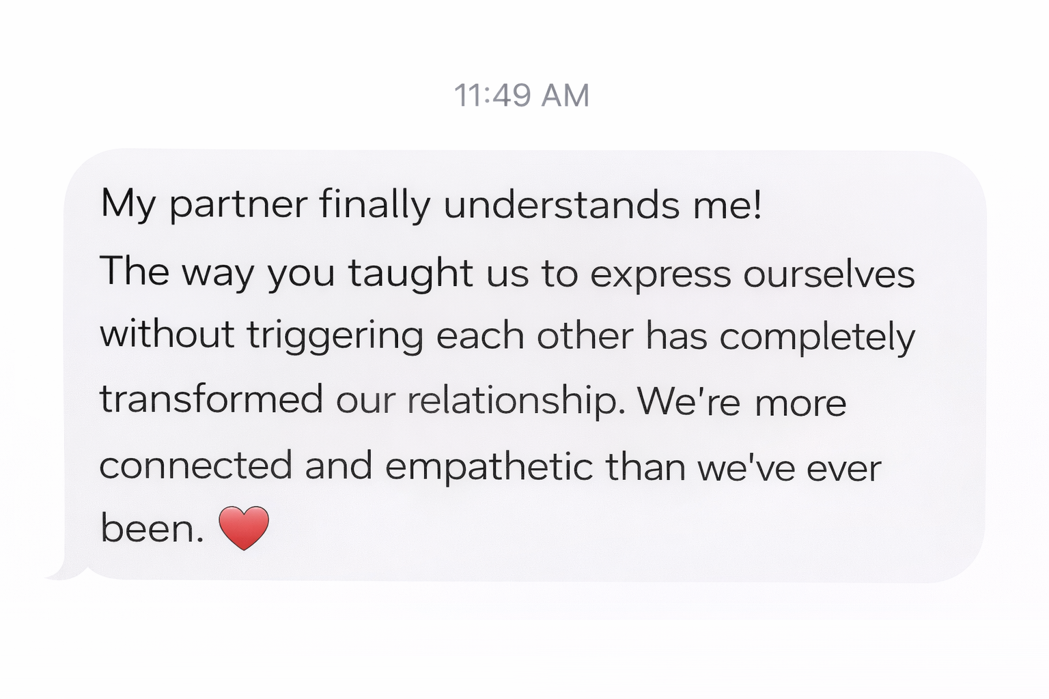1049x699 pixels.
Task: Click the word "My" starting the message
Action: coord(128,205)
